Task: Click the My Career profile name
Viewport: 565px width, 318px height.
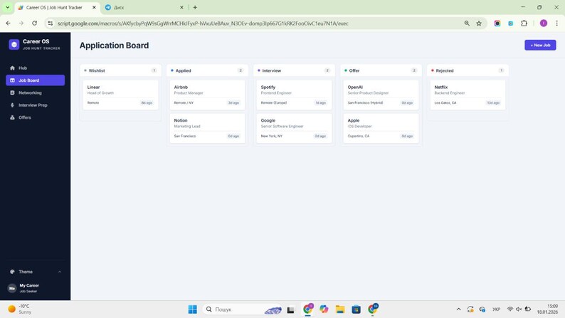Action: pos(29,285)
